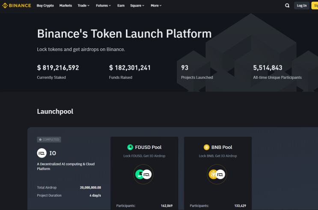Click the Project Duration 4 day/s value

point(95,195)
